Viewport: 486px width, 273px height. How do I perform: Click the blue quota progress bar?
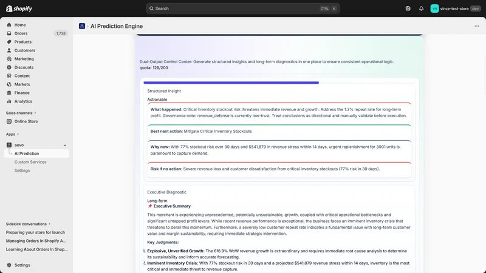coord(231,83)
